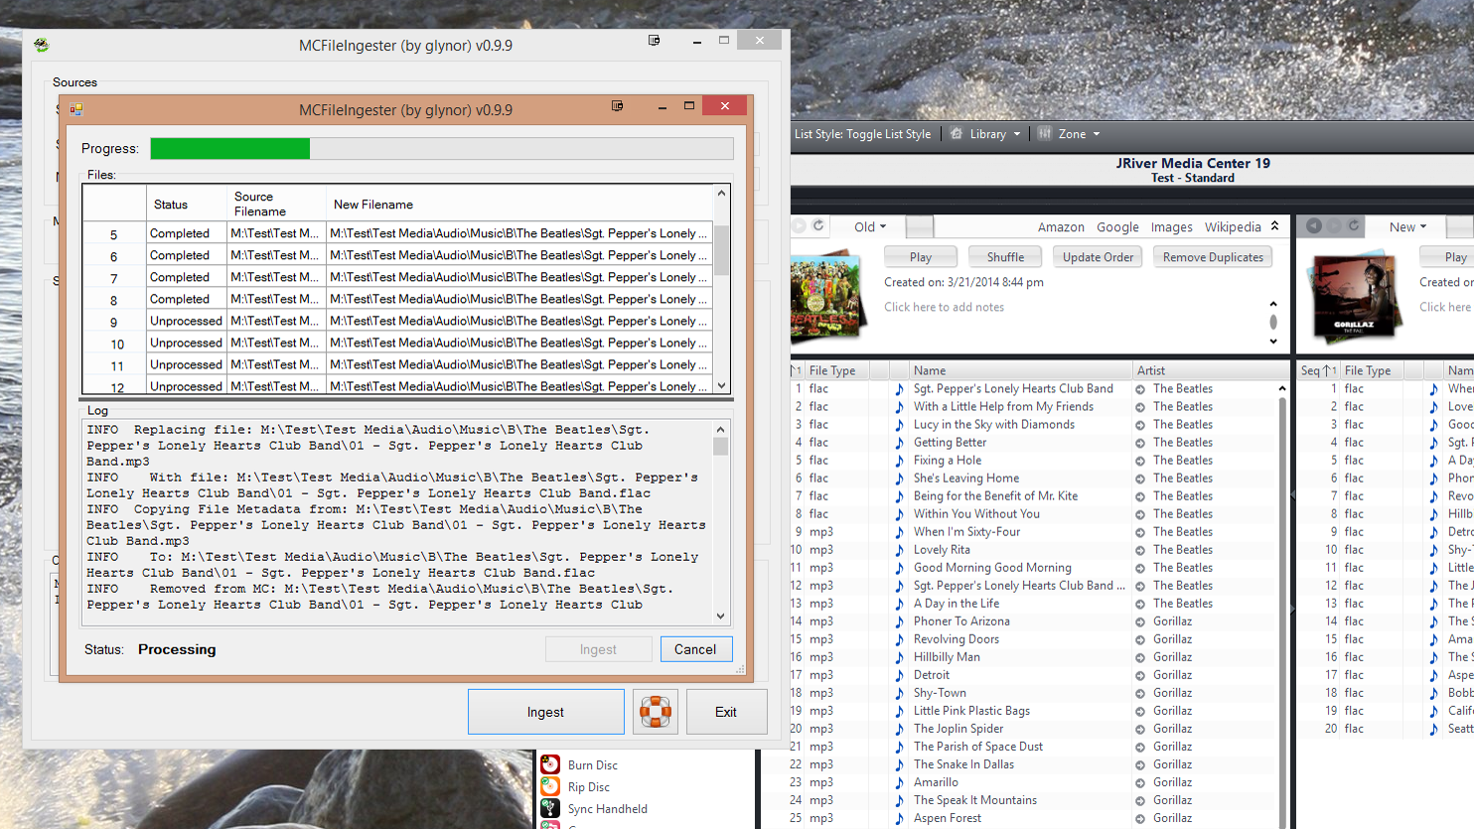Viewport: 1474px width, 829px height.
Task: Click the green ingest progress bar
Action: (x=228, y=148)
